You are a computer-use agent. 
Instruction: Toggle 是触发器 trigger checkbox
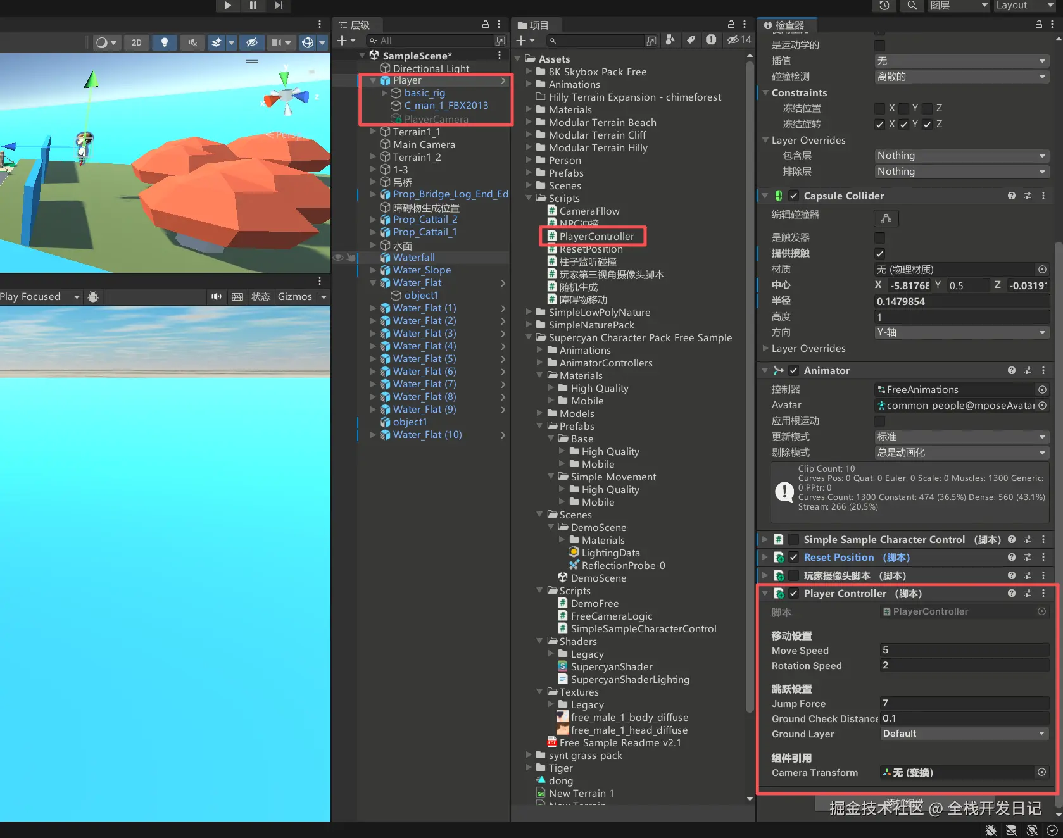point(879,237)
